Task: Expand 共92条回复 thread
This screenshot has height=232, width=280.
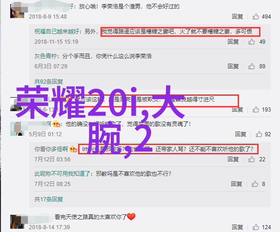Action: [x=48, y=82]
